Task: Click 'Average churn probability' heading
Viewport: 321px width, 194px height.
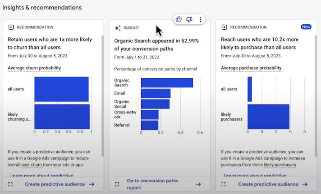Action: (34, 68)
